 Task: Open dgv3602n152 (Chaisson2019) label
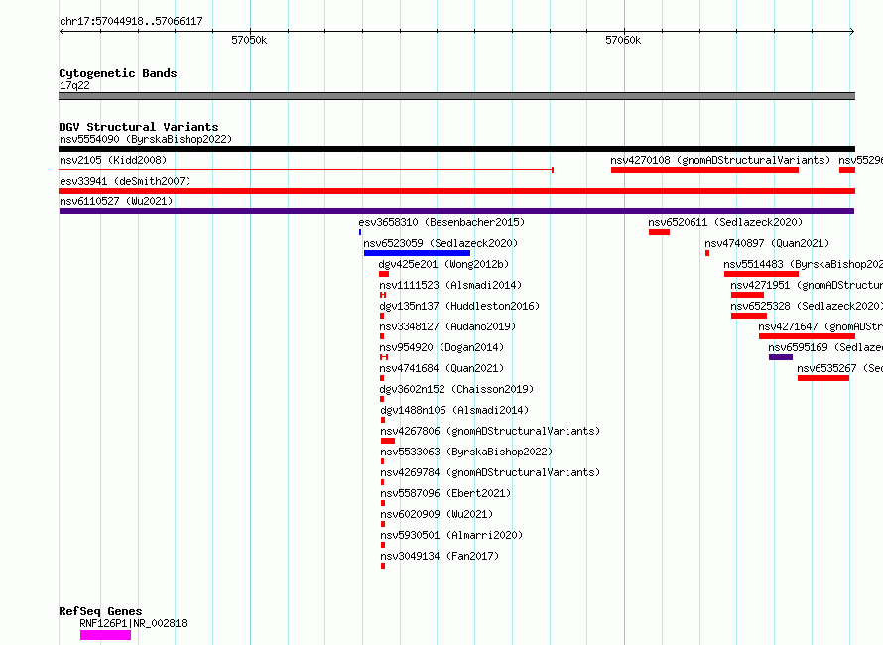(456, 389)
